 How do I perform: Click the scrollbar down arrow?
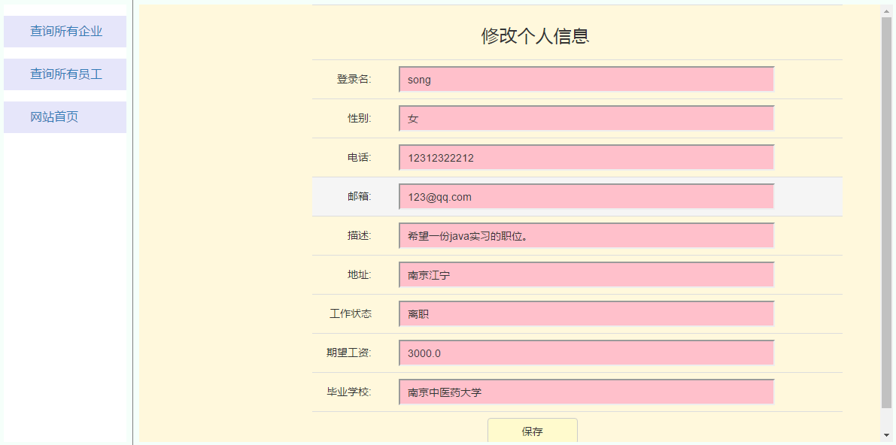[886, 435]
